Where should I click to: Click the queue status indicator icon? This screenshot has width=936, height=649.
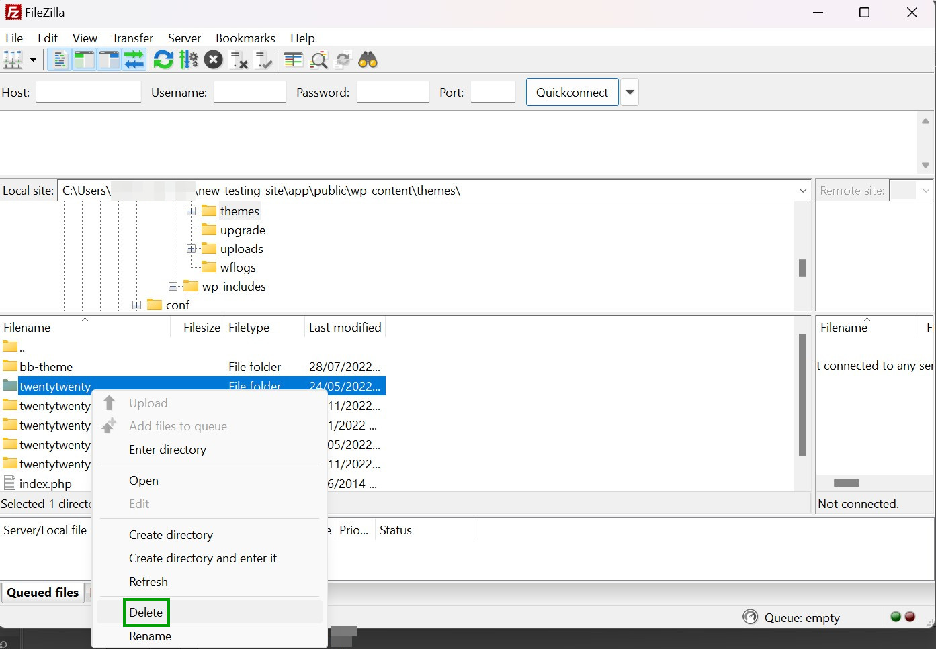[750, 617]
